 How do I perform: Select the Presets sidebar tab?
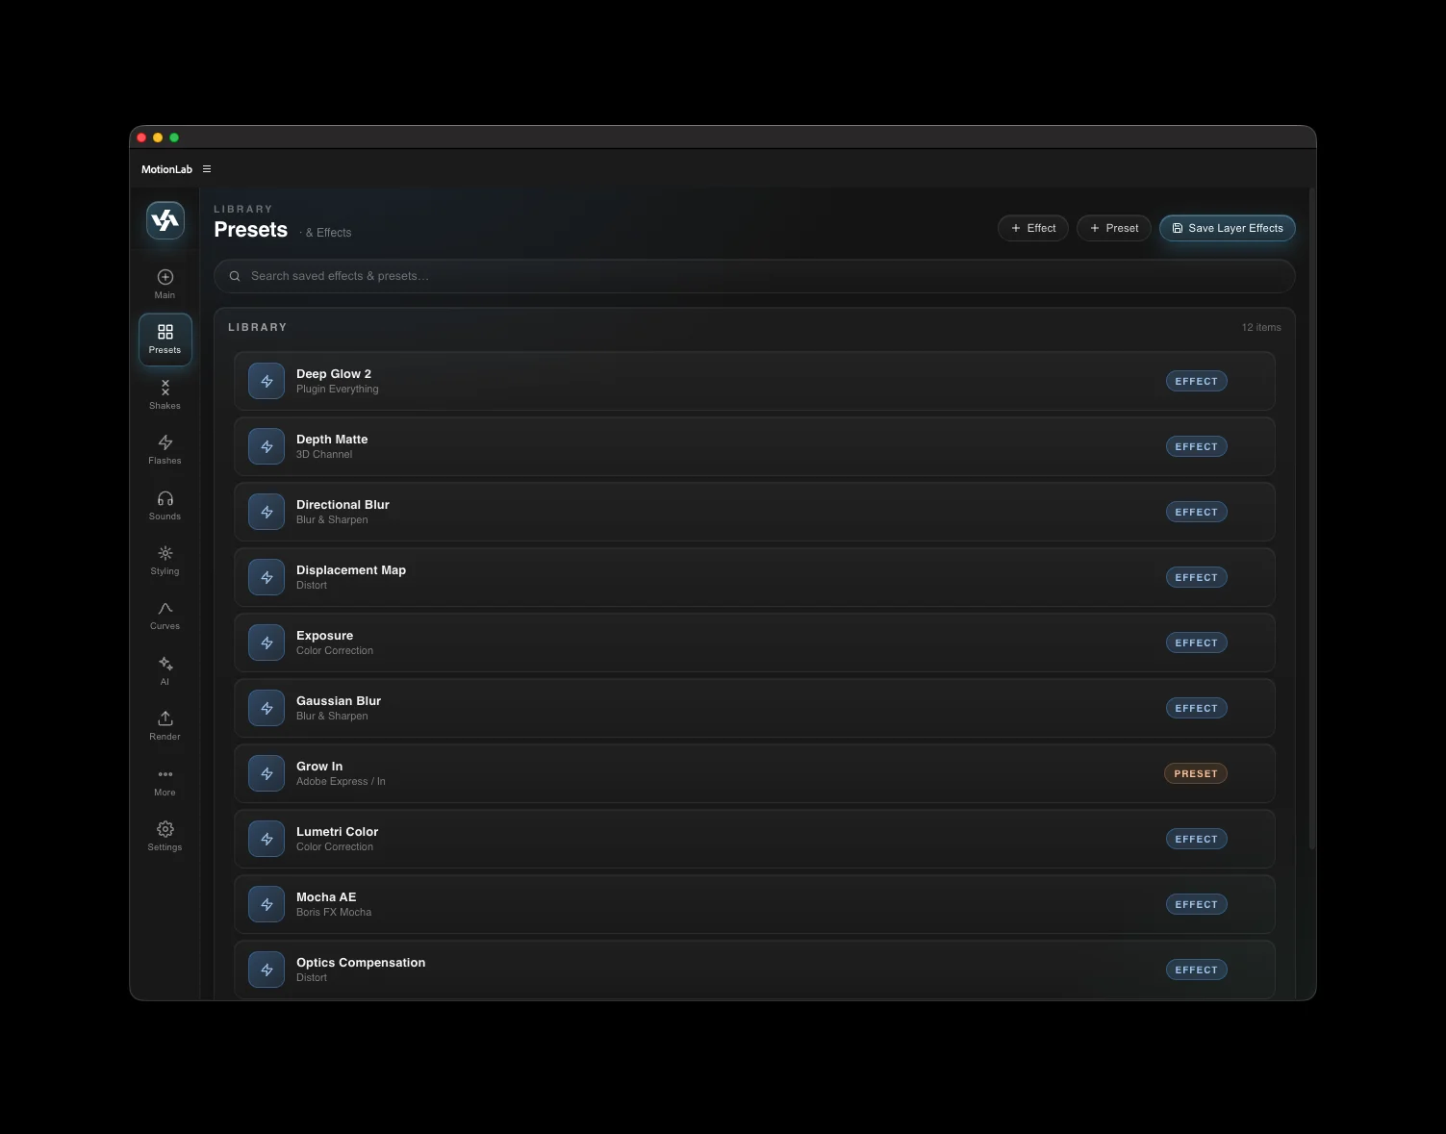165,340
